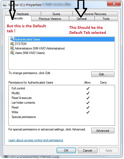Click the Users group icon
The image size is (124, 159).
(x=12, y=53)
